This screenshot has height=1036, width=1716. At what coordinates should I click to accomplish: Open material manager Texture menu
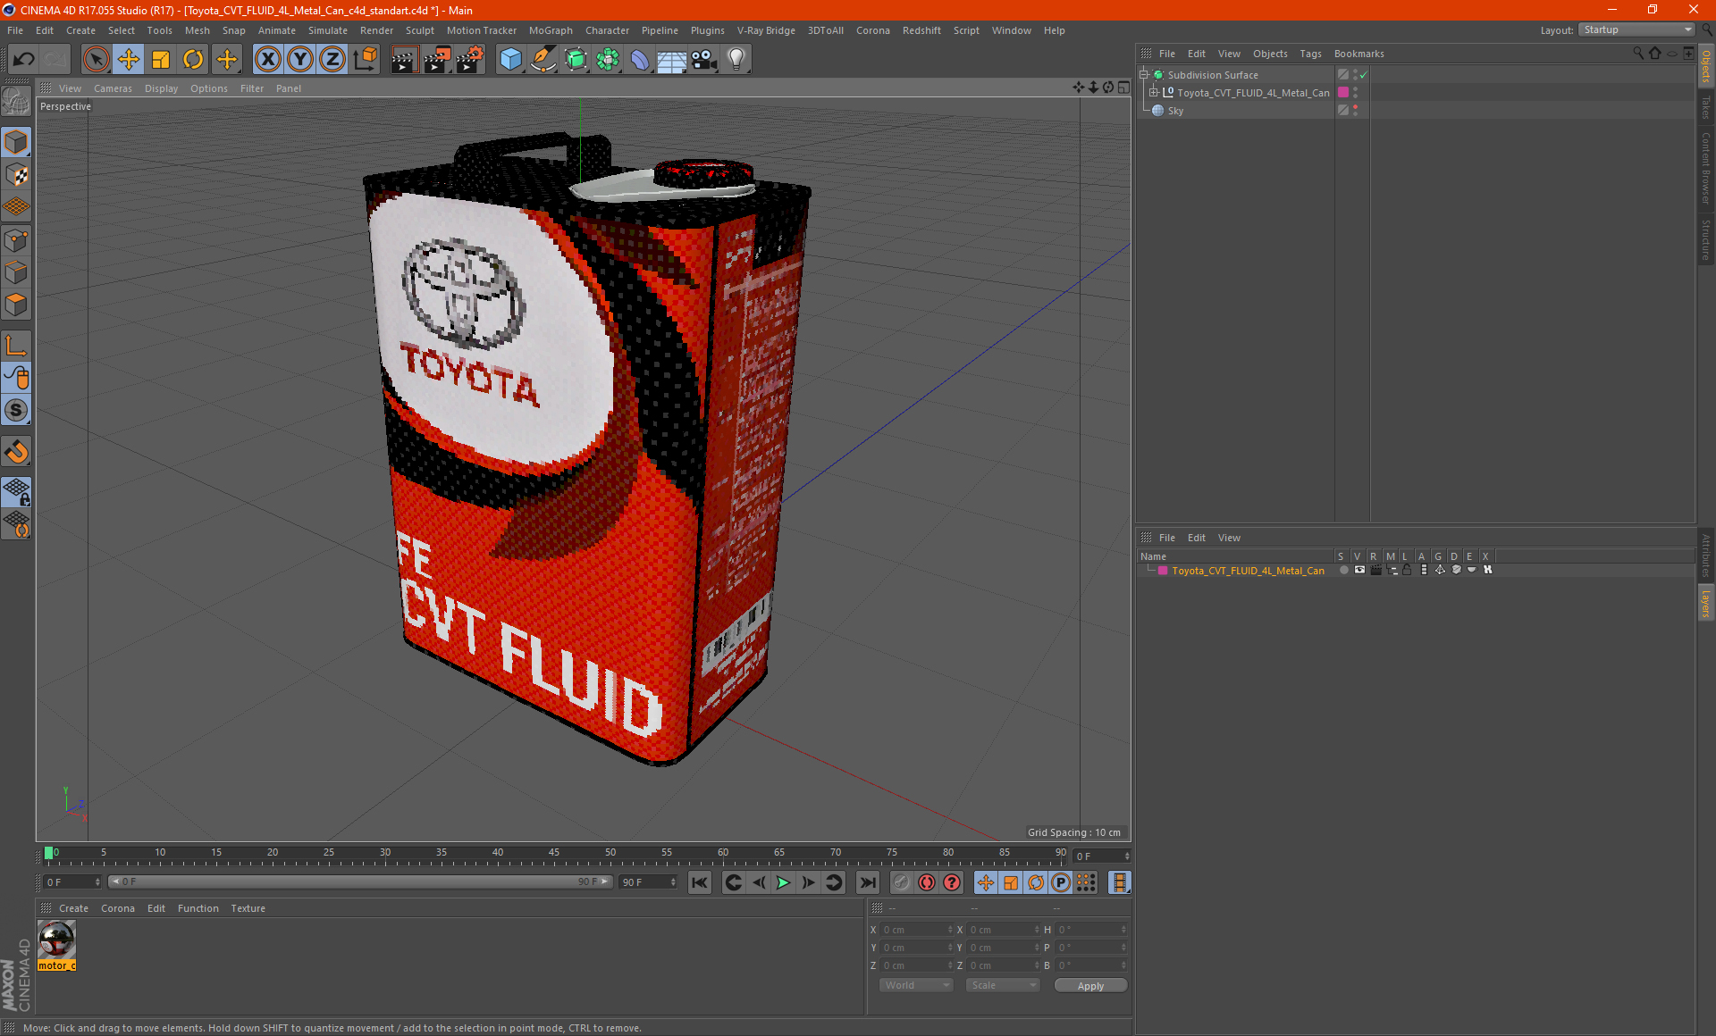(248, 908)
